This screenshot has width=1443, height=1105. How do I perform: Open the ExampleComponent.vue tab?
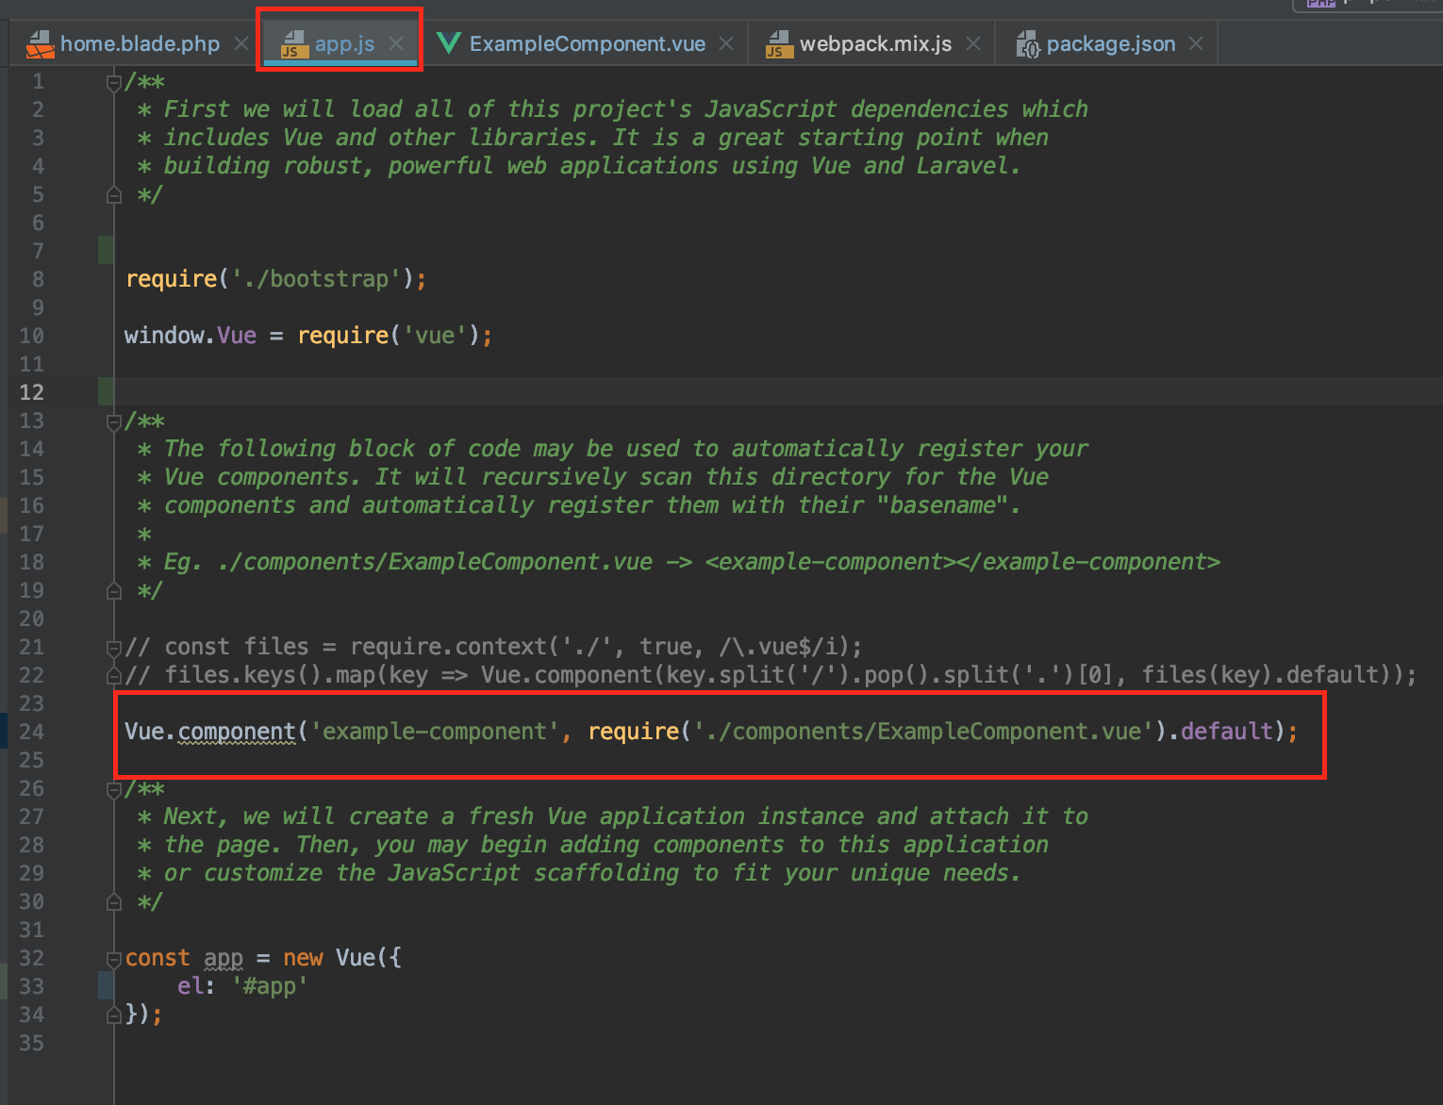tap(587, 43)
